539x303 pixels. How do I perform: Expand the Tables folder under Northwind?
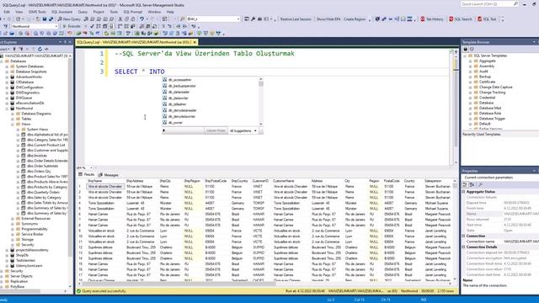point(13,119)
